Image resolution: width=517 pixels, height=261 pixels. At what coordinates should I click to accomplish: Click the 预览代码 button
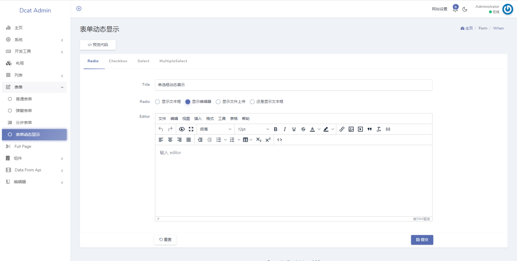click(98, 45)
